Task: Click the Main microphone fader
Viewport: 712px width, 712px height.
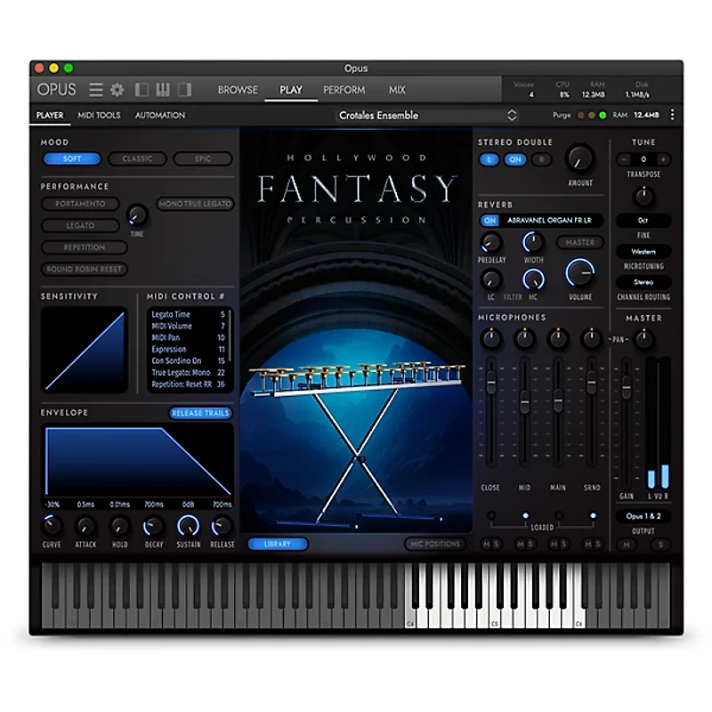Action: pos(558,400)
